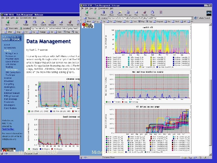The image size is (217, 163).
Task: Open Serv bookmark folder in rear window
Action: click(58, 32)
